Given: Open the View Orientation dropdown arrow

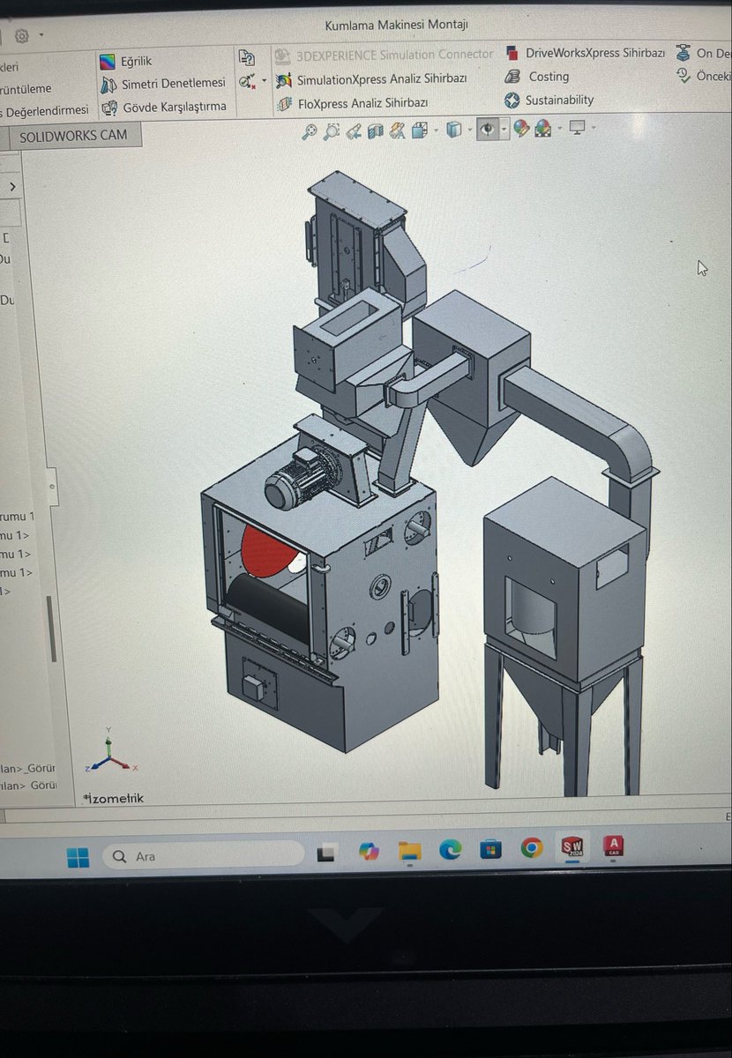Looking at the screenshot, I should click(436, 130).
